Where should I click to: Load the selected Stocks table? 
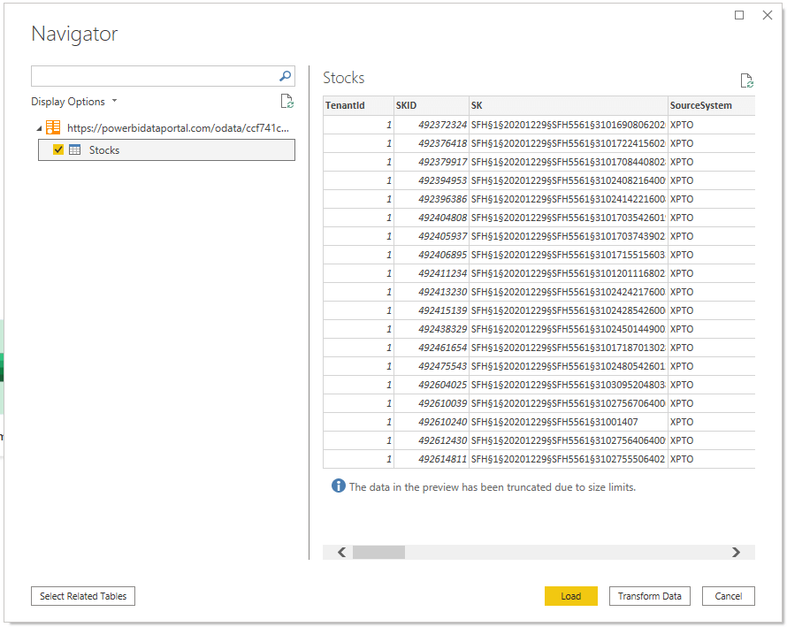(570, 596)
